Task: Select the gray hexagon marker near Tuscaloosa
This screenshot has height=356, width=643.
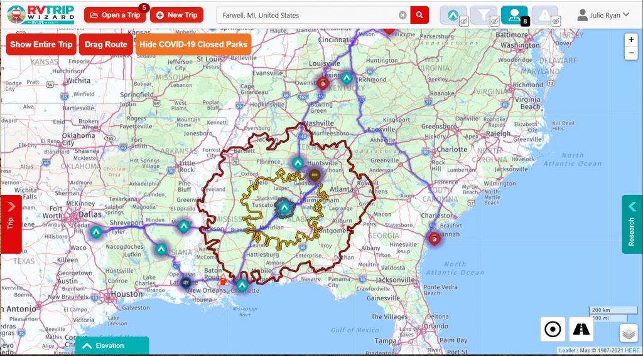Action: point(284,207)
